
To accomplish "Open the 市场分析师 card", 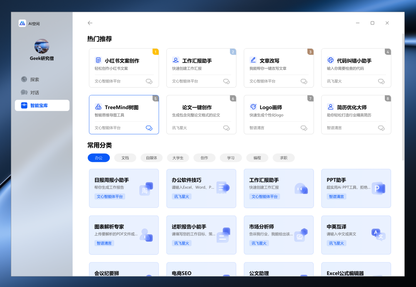I will [x=279, y=235].
